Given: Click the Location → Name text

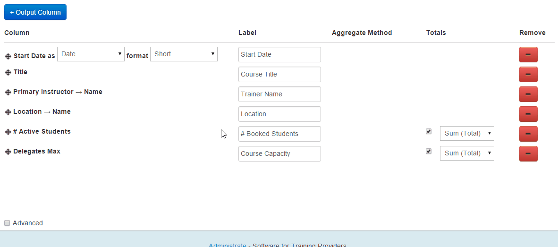Looking at the screenshot, I should (x=42, y=112).
